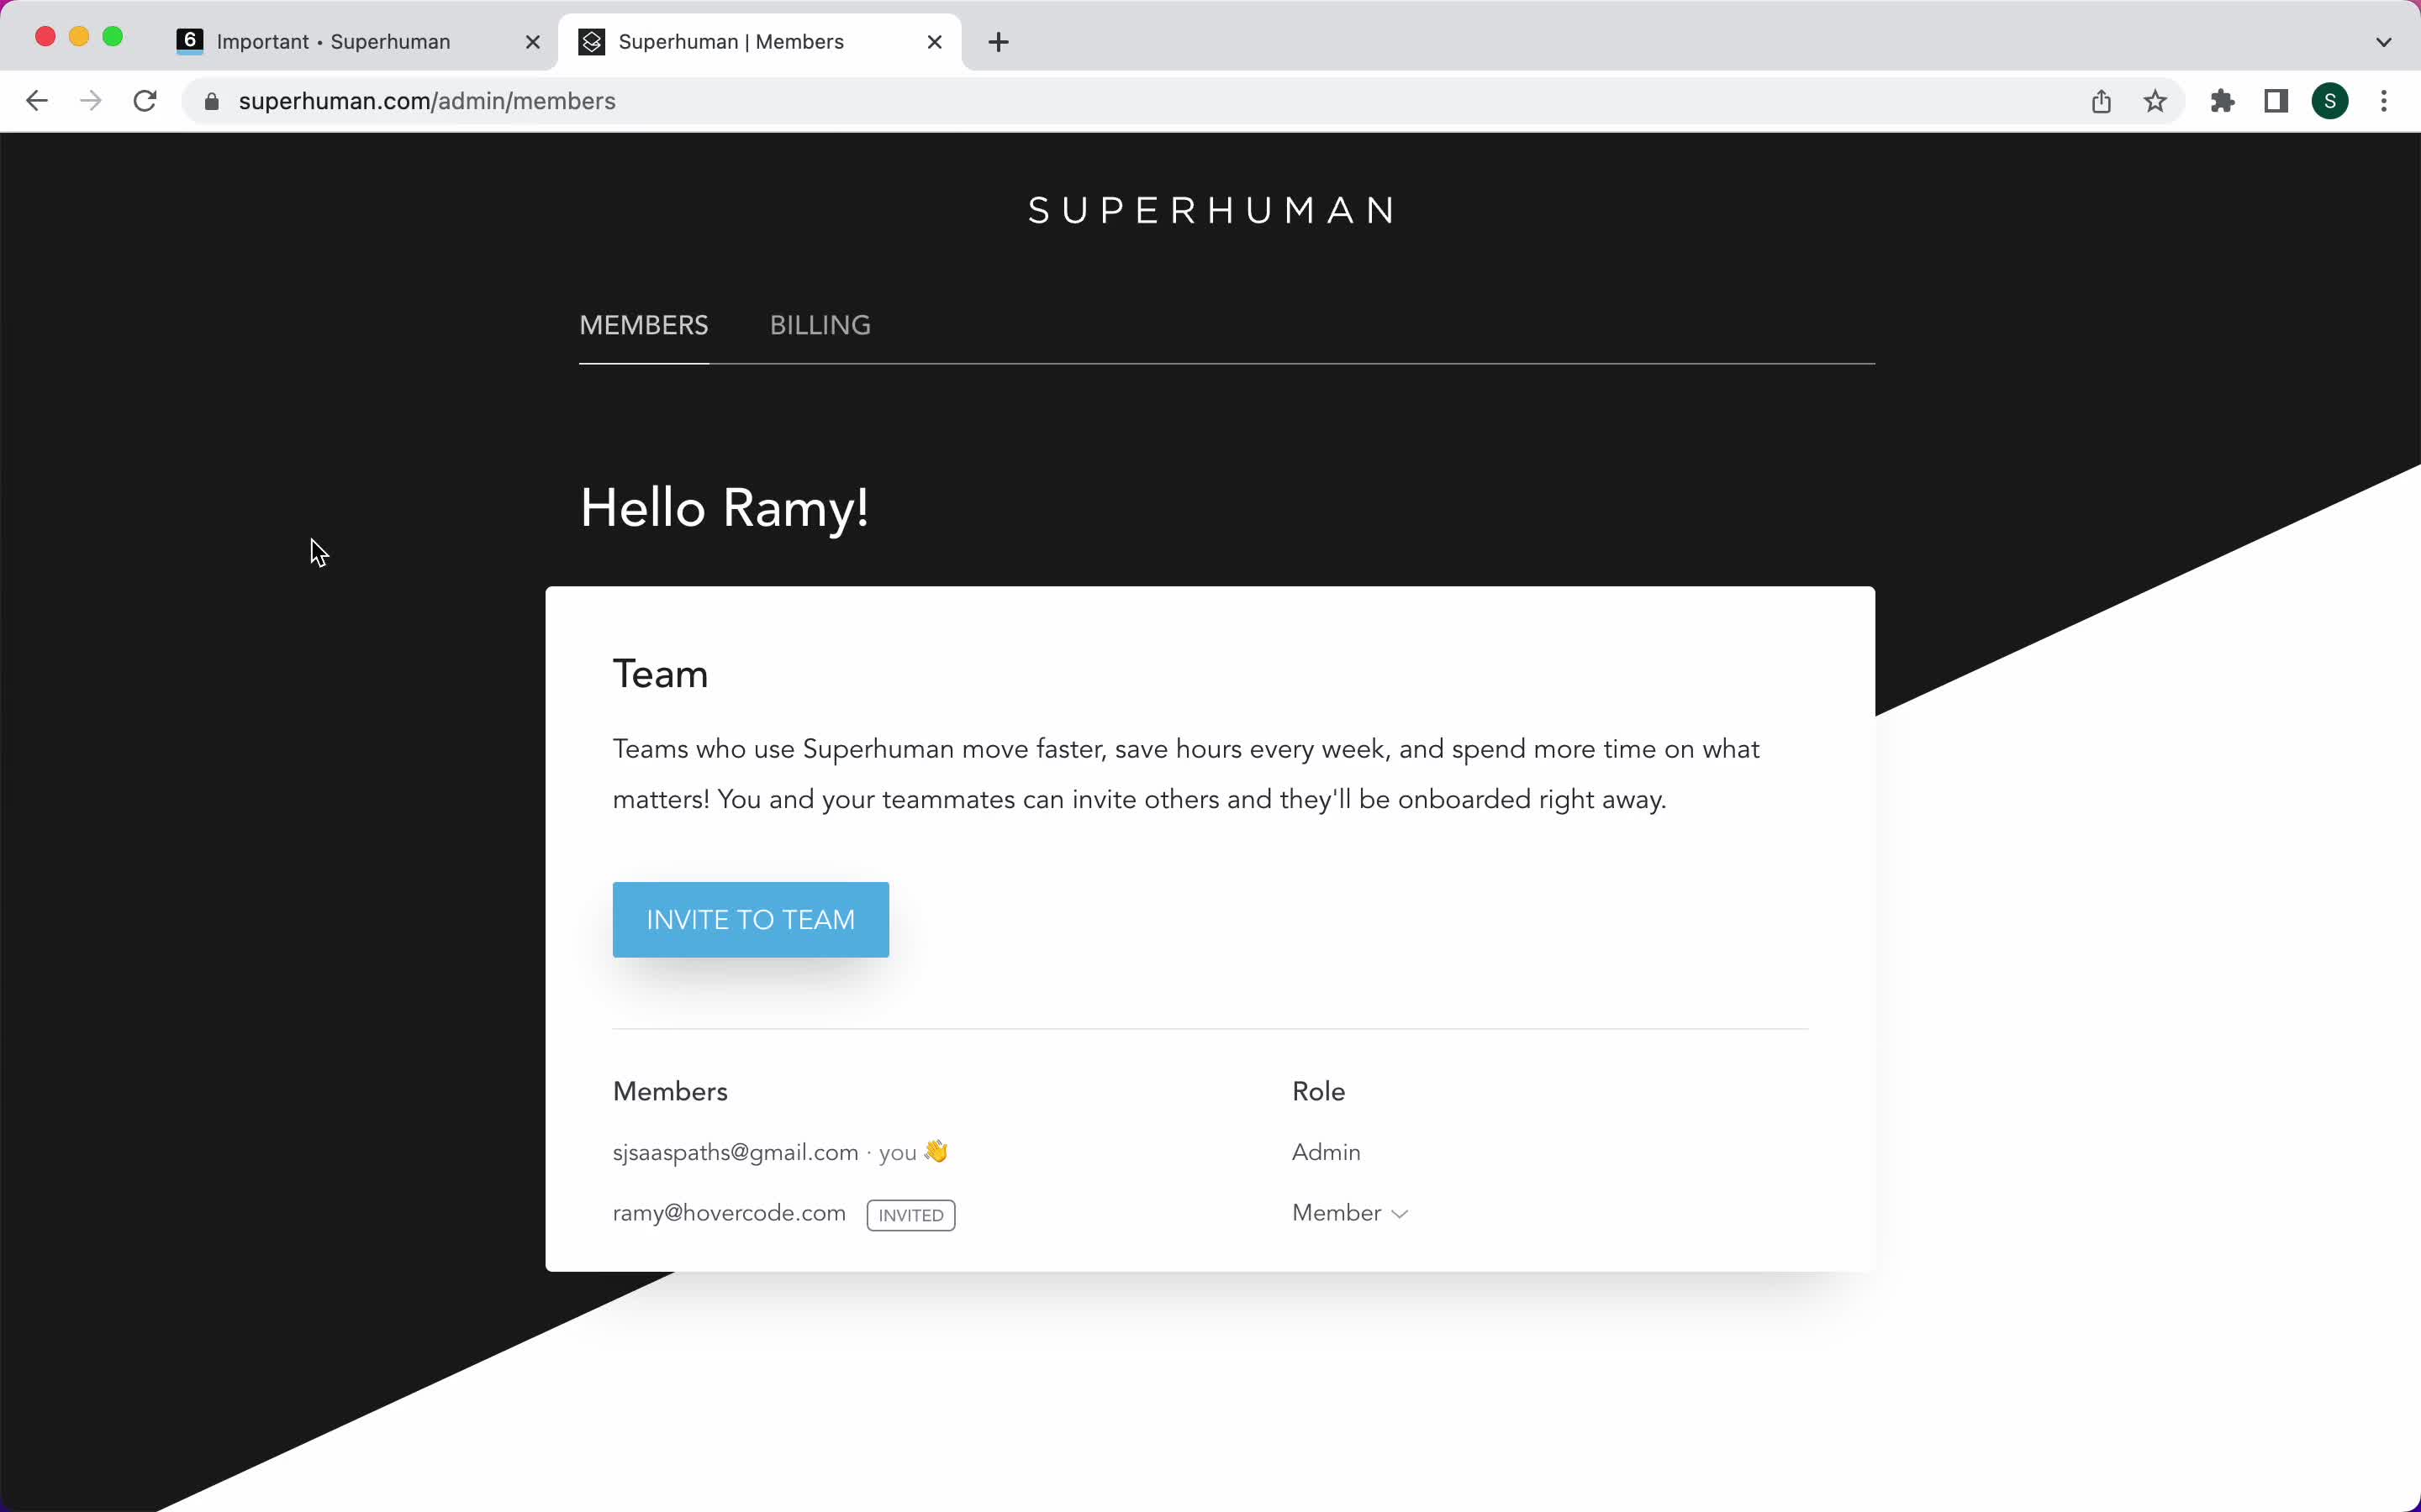Toggle the browser reading mode icon
This screenshot has height=1512, width=2421.
[2278, 99]
